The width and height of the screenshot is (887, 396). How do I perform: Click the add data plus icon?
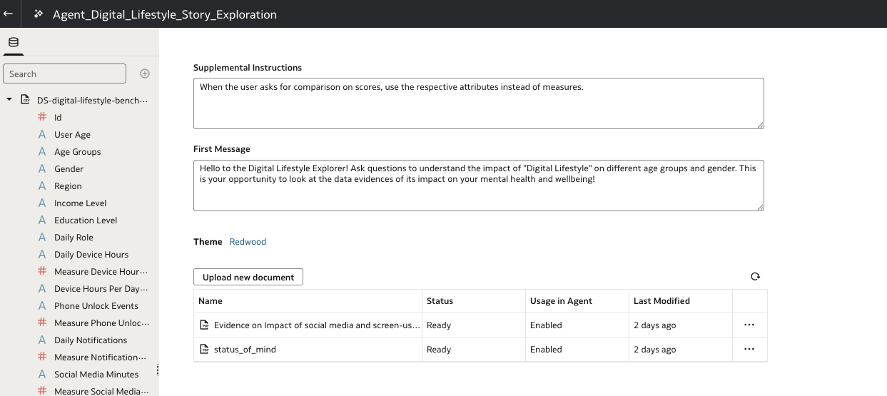tap(145, 73)
